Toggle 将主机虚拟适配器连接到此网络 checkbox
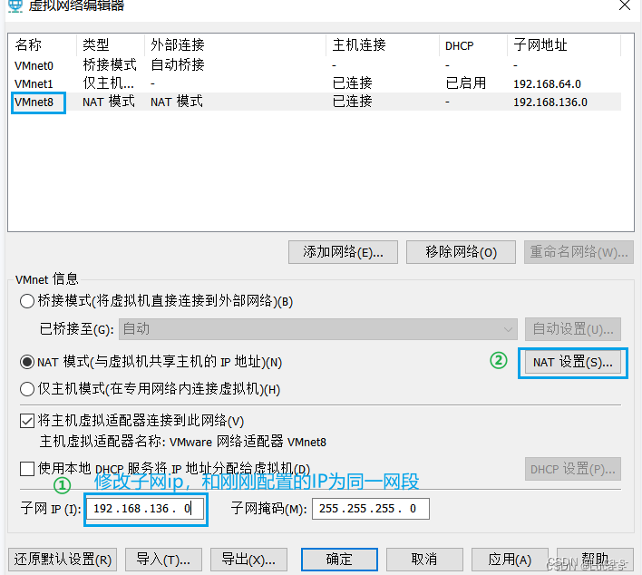This screenshot has height=575, width=642. click(x=27, y=421)
